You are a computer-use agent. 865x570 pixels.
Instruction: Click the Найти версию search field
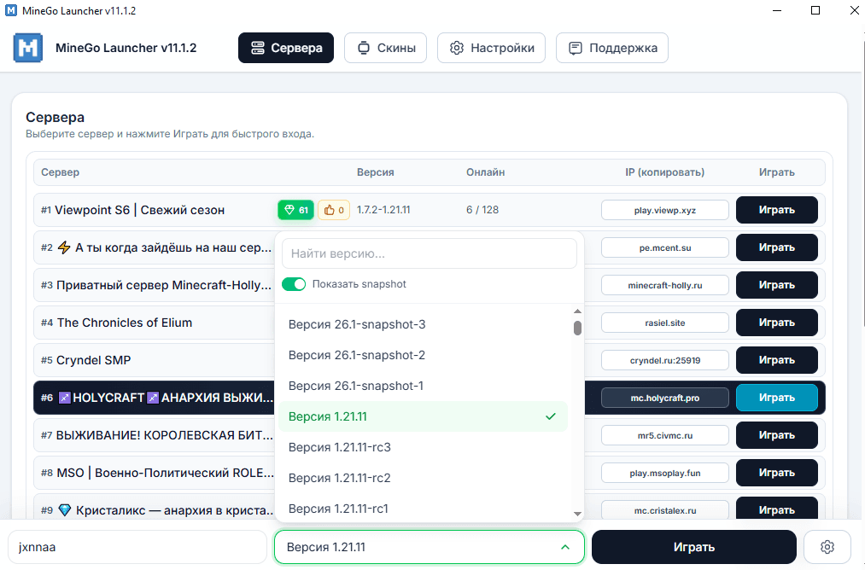click(430, 253)
